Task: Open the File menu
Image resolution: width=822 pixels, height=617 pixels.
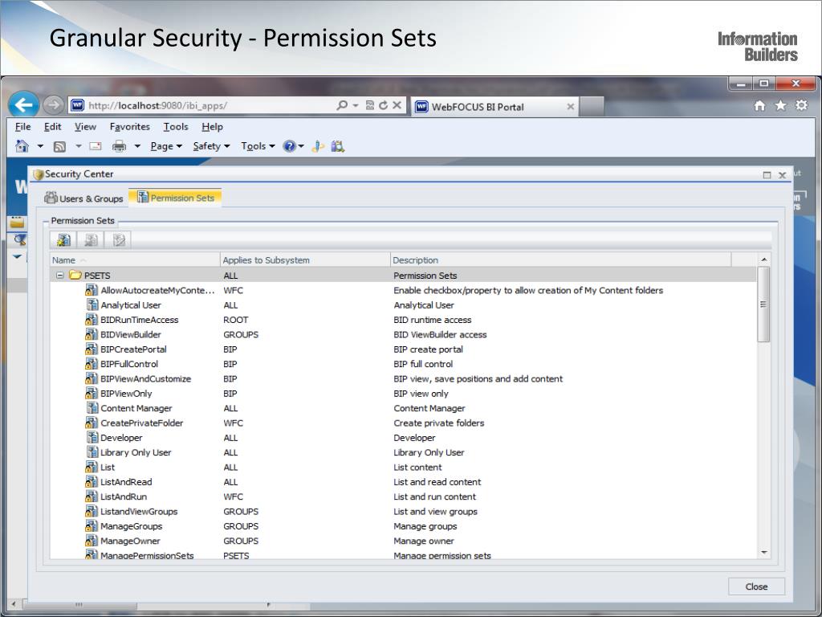Action: click(x=23, y=126)
